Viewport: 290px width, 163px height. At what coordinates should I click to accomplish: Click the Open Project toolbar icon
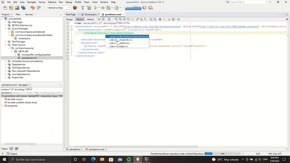(17, 8)
